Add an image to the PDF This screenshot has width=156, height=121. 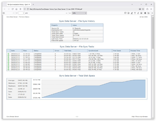pos(141,13)
